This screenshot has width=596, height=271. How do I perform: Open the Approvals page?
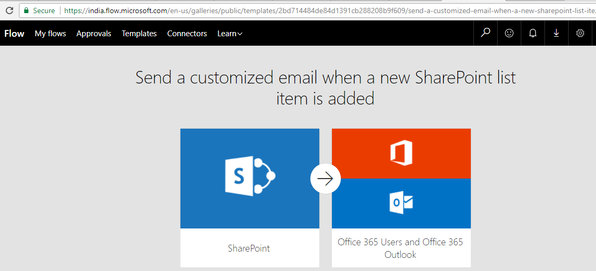click(x=94, y=34)
